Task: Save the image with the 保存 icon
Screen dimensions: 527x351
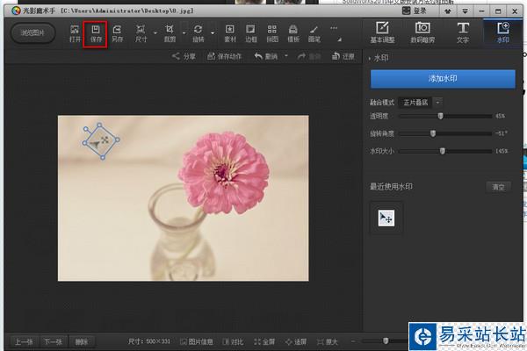Action: coord(96,33)
